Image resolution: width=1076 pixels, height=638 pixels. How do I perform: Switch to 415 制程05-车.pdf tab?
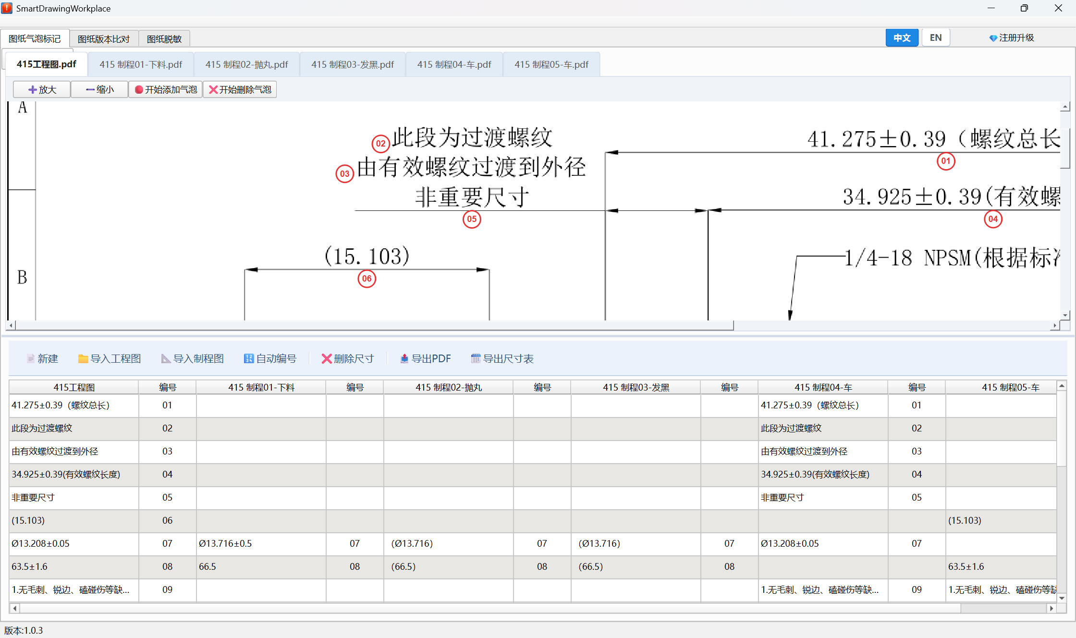point(551,64)
